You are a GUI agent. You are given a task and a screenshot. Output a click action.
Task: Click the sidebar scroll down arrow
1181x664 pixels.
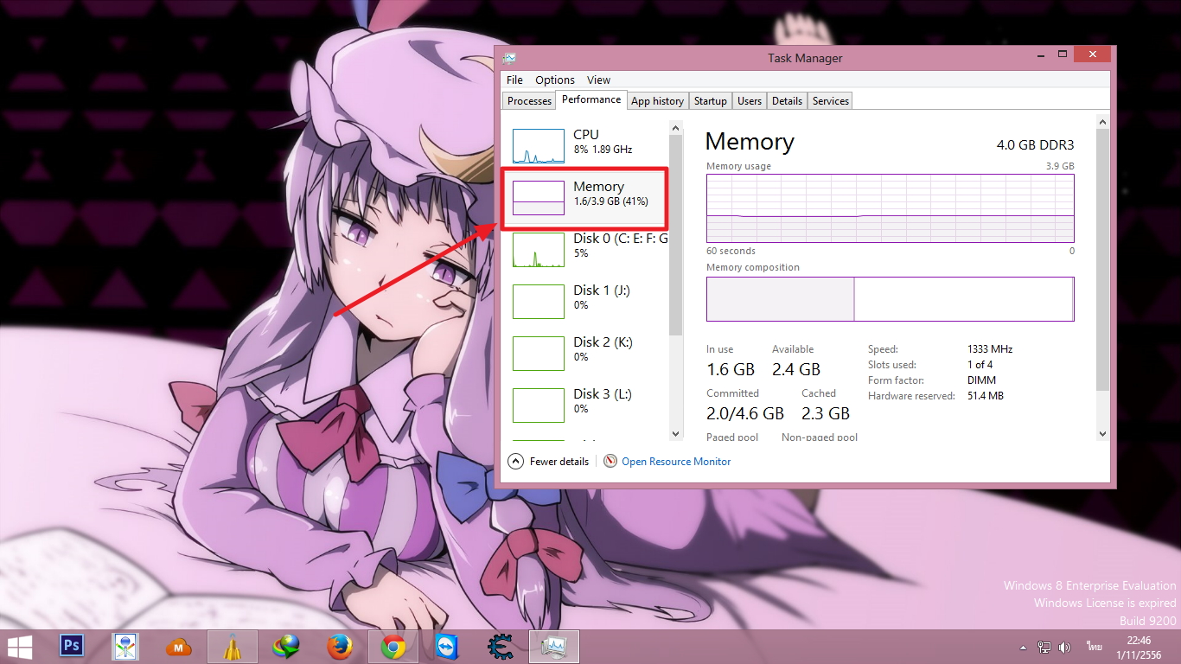coord(676,433)
